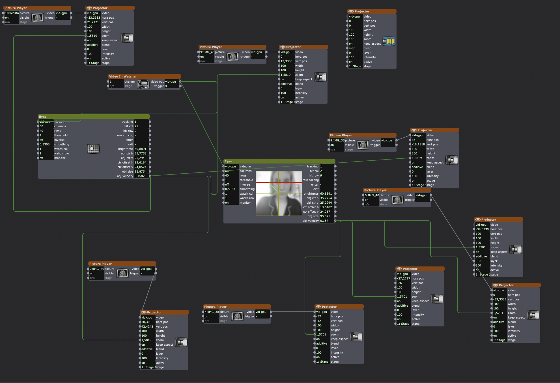
Task: Click threshold value 4 in left Eyes actor
Action: (x=46, y=135)
